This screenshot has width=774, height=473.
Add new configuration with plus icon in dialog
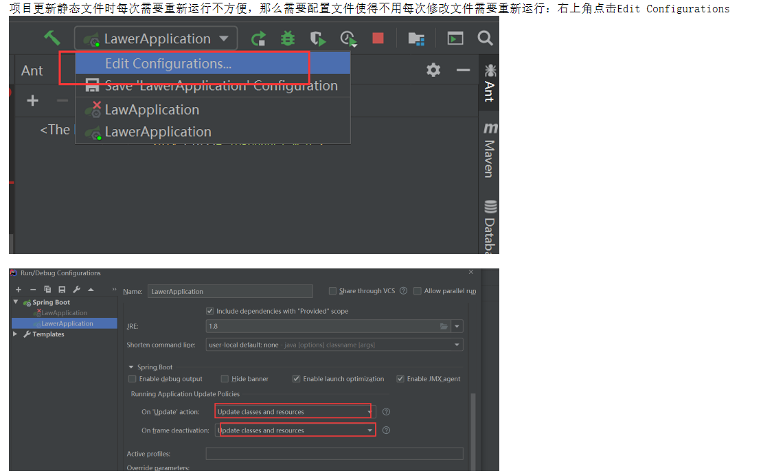[x=19, y=290]
